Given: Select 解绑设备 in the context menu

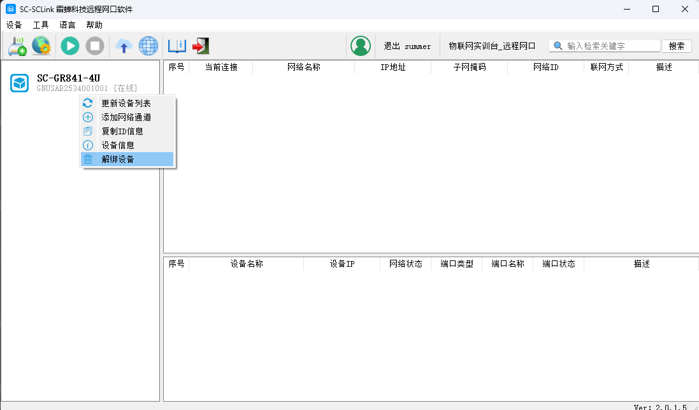Looking at the screenshot, I should point(119,159).
